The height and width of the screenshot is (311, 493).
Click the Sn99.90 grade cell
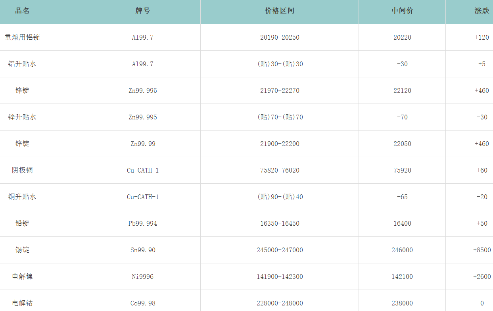click(x=142, y=250)
